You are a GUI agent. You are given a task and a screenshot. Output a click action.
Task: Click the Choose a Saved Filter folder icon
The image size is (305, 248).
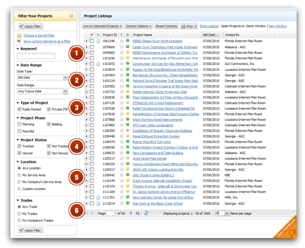tap(19, 36)
